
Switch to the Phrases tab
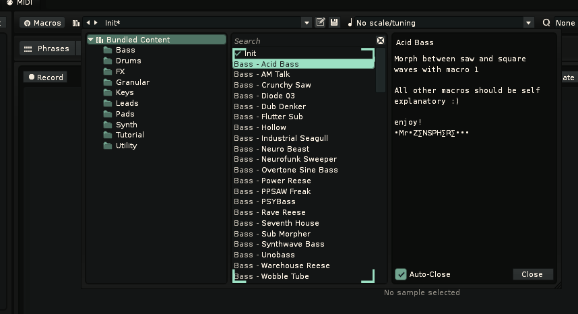click(47, 49)
